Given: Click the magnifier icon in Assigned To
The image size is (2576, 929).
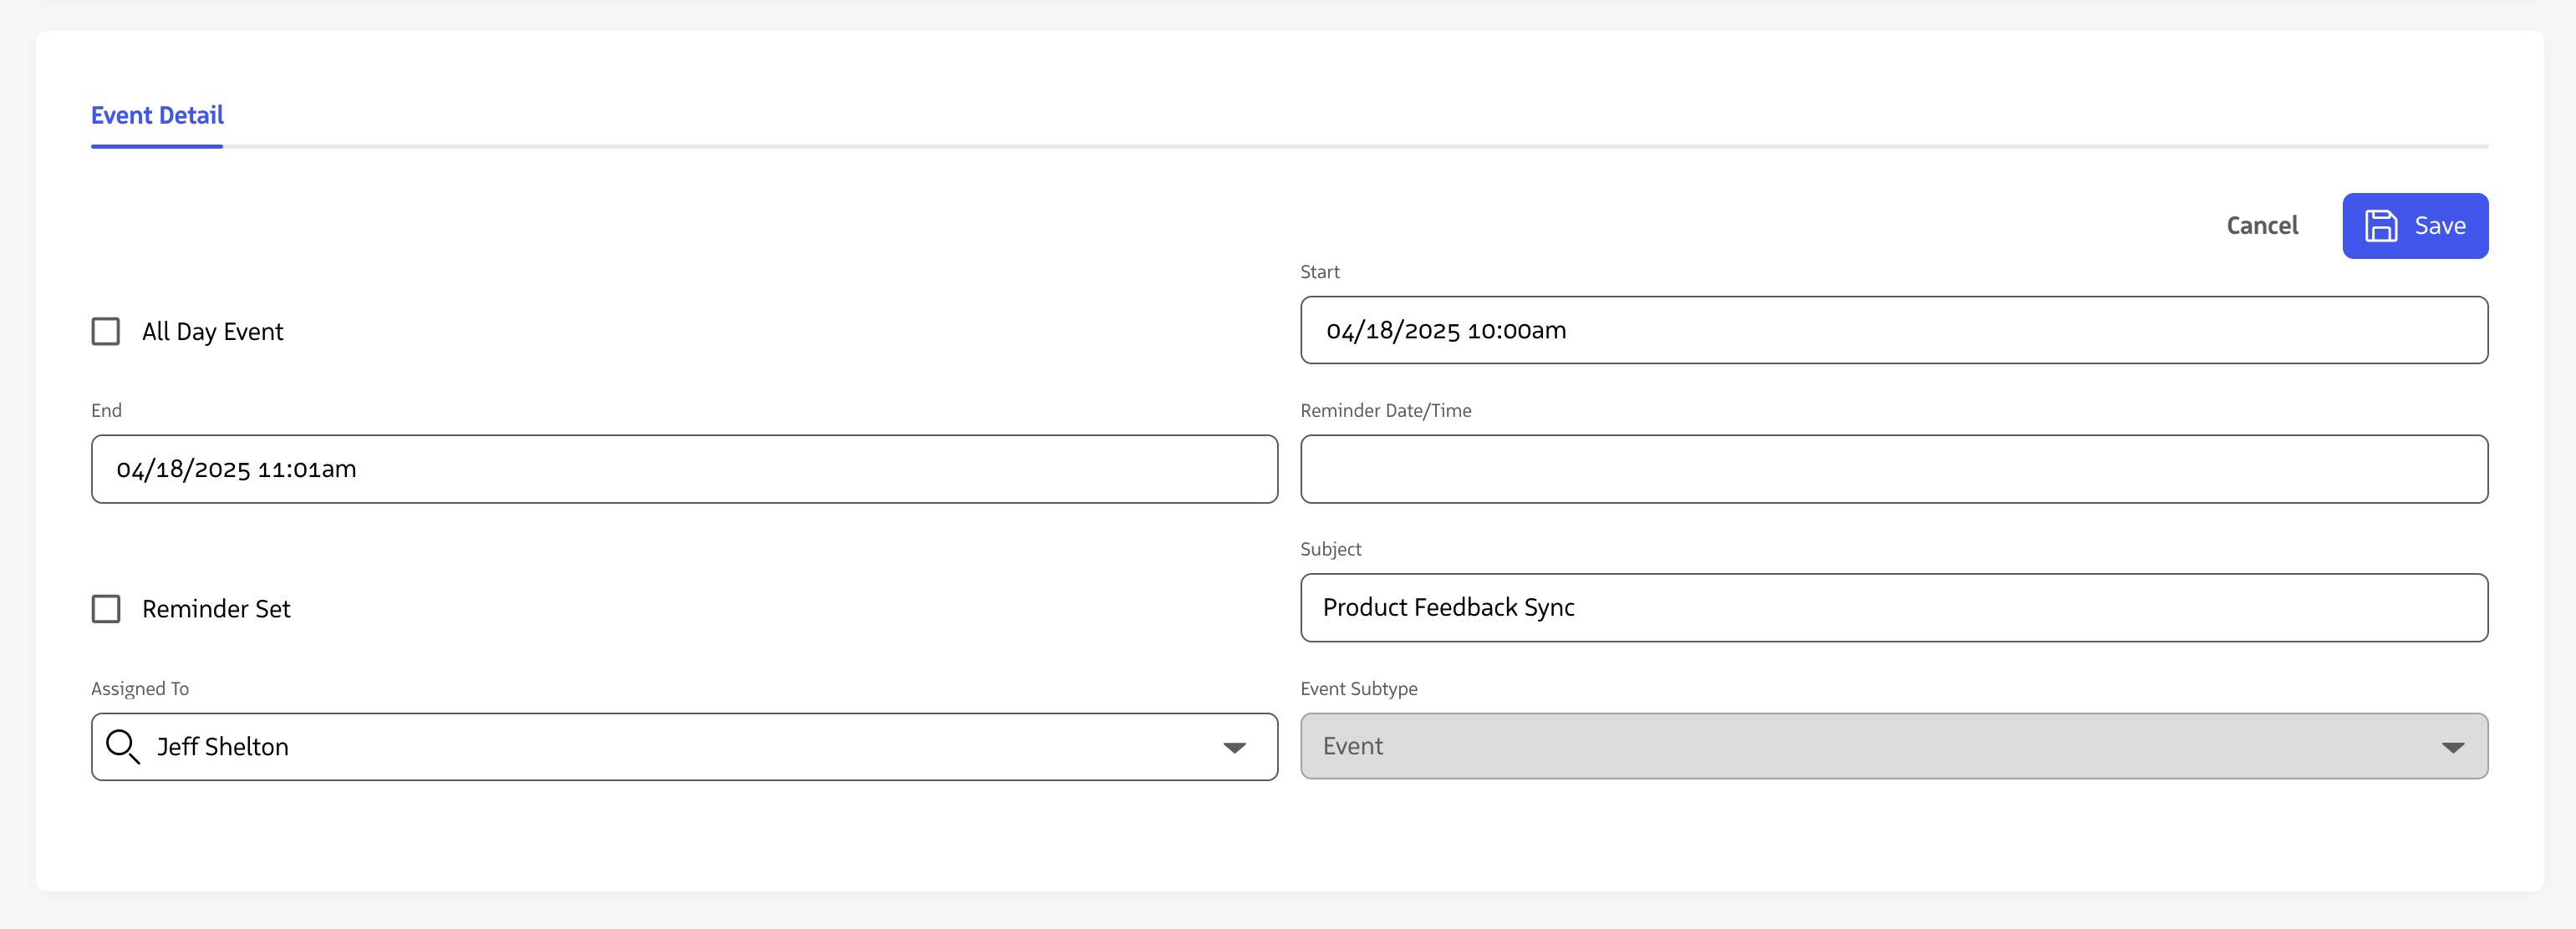Looking at the screenshot, I should click(x=122, y=746).
